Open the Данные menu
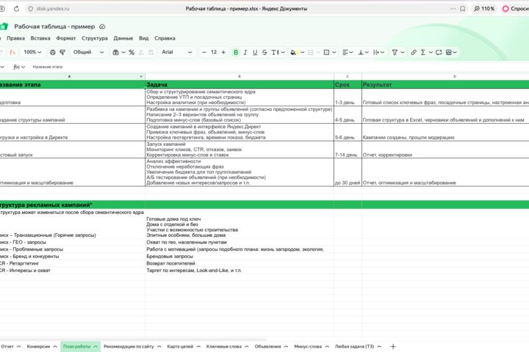The height and width of the screenshot is (352, 529). tap(123, 38)
